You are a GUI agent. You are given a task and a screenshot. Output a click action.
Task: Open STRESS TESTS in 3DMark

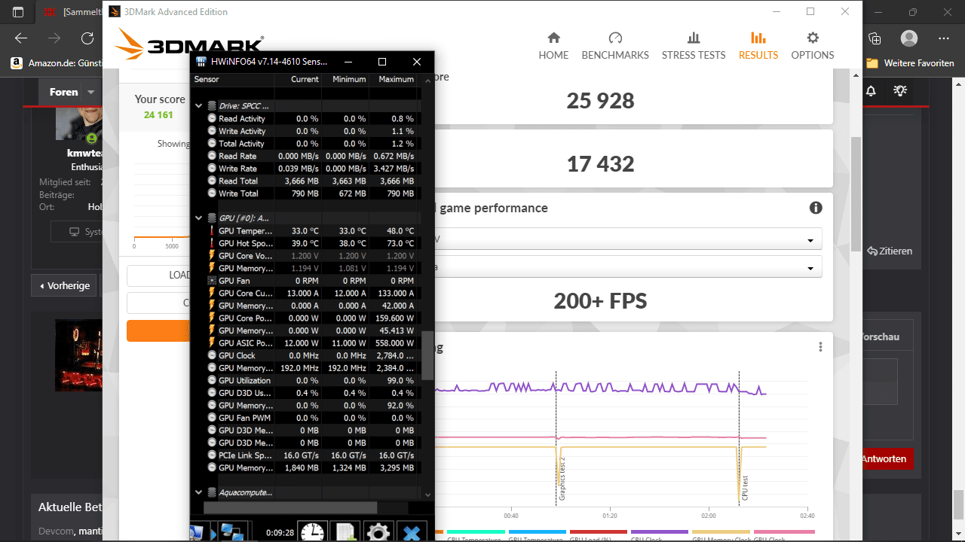click(694, 46)
